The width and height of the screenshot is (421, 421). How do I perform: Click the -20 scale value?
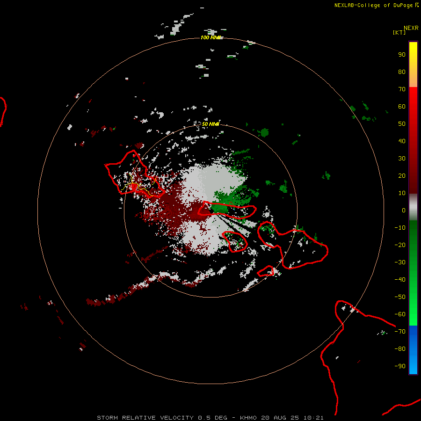click(x=400, y=245)
